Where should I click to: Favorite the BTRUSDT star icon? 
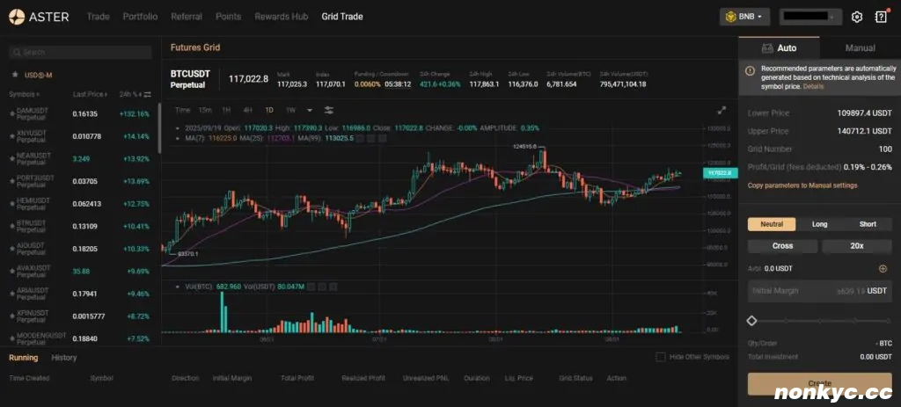12,226
